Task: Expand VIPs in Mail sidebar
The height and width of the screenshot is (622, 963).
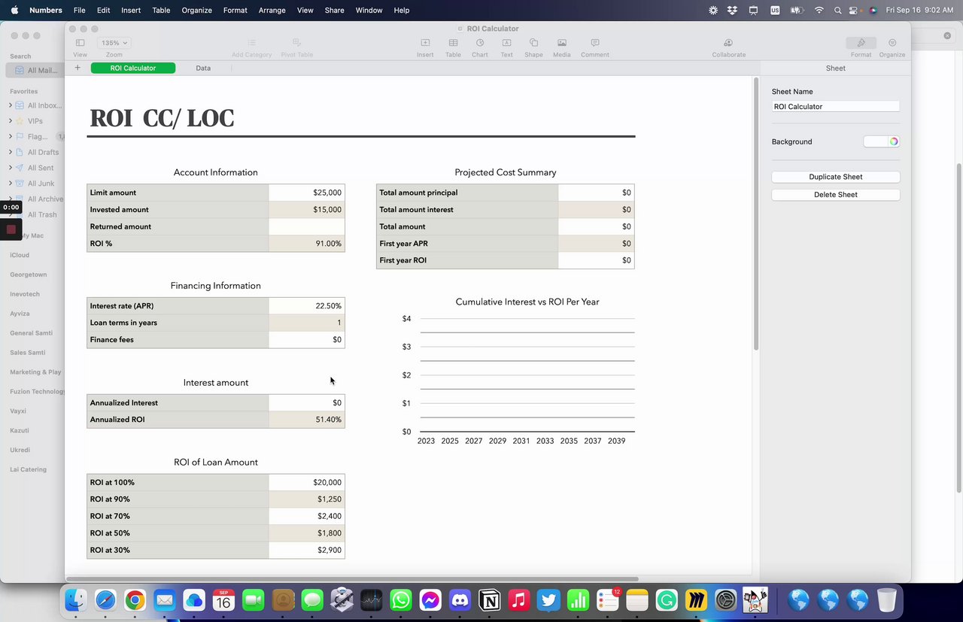Action: (x=11, y=121)
